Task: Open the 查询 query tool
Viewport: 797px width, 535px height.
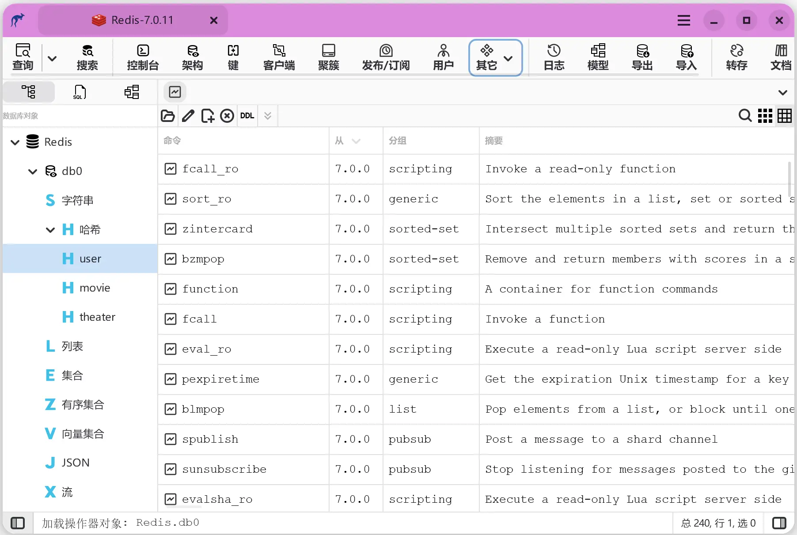Action: 23,57
